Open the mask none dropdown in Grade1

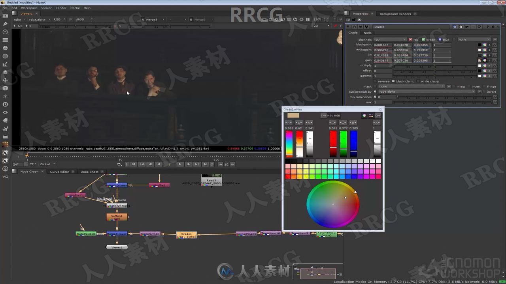coord(412,86)
